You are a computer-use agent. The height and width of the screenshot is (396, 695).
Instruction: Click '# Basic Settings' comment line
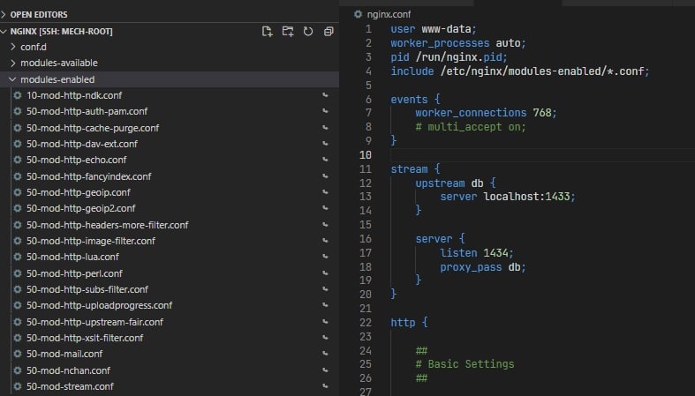coord(465,364)
